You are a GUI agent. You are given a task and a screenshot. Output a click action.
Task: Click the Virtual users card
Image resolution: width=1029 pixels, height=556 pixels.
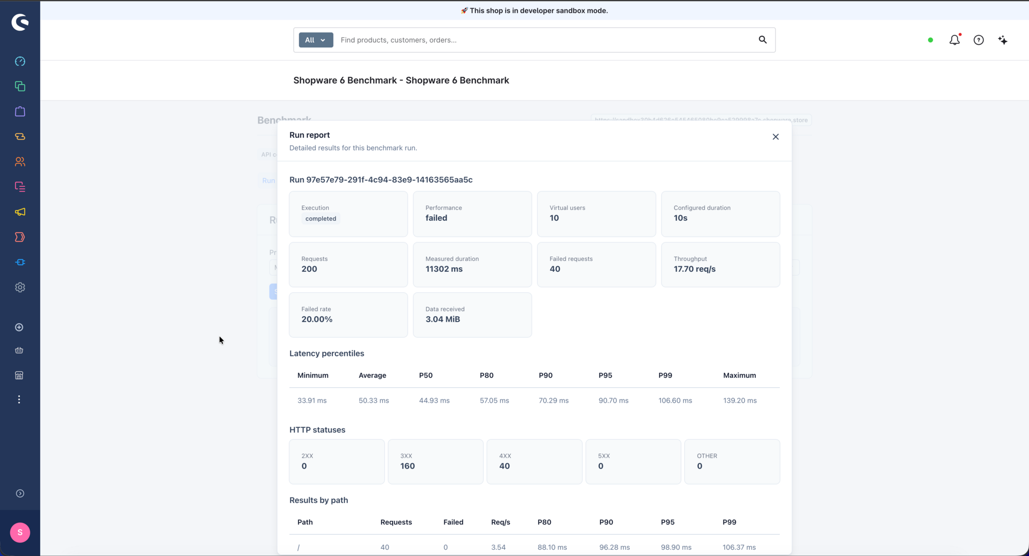596,214
